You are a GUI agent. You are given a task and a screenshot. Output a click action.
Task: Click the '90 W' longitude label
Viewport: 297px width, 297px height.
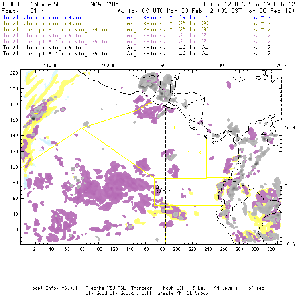(166, 65)
